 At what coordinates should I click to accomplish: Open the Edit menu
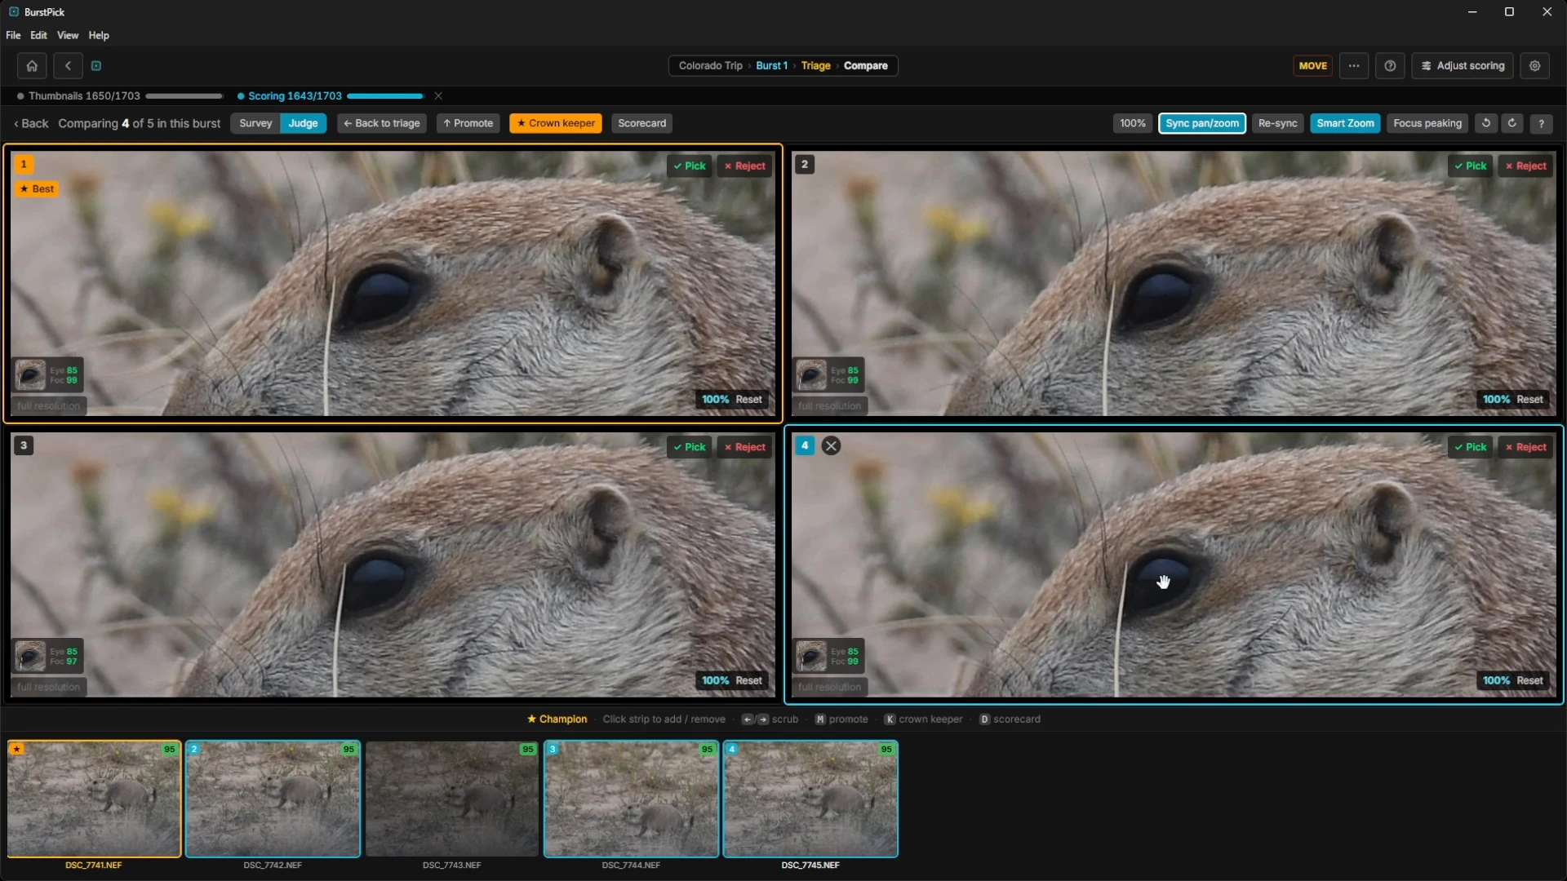coord(38,36)
